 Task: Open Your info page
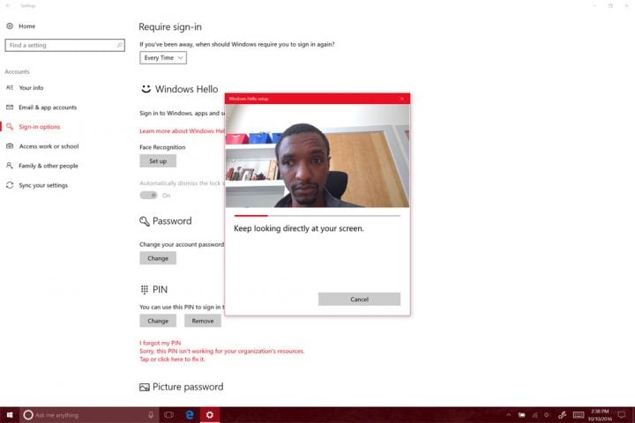31,87
